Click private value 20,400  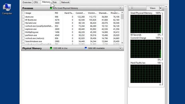coord(116,41)
